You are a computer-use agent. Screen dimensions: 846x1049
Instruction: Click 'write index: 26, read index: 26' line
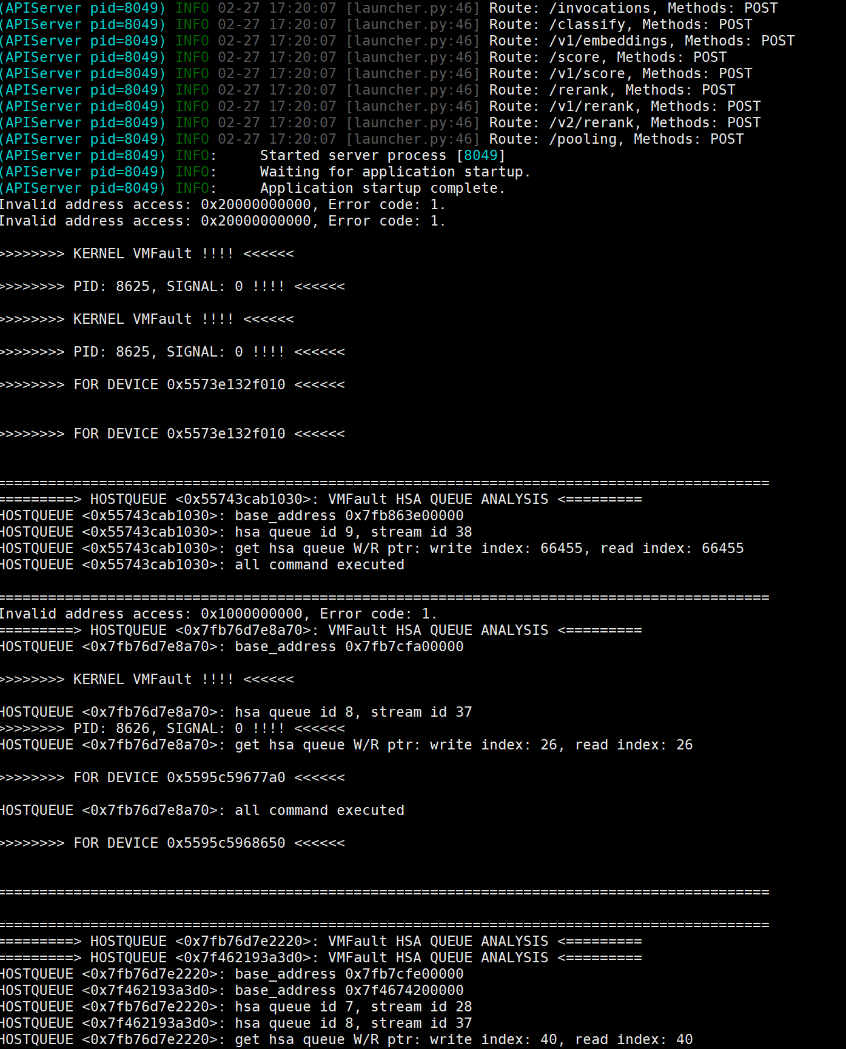click(346, 745)
